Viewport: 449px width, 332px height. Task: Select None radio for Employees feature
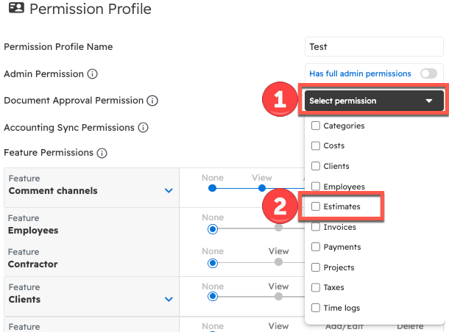tap(213, 228)
